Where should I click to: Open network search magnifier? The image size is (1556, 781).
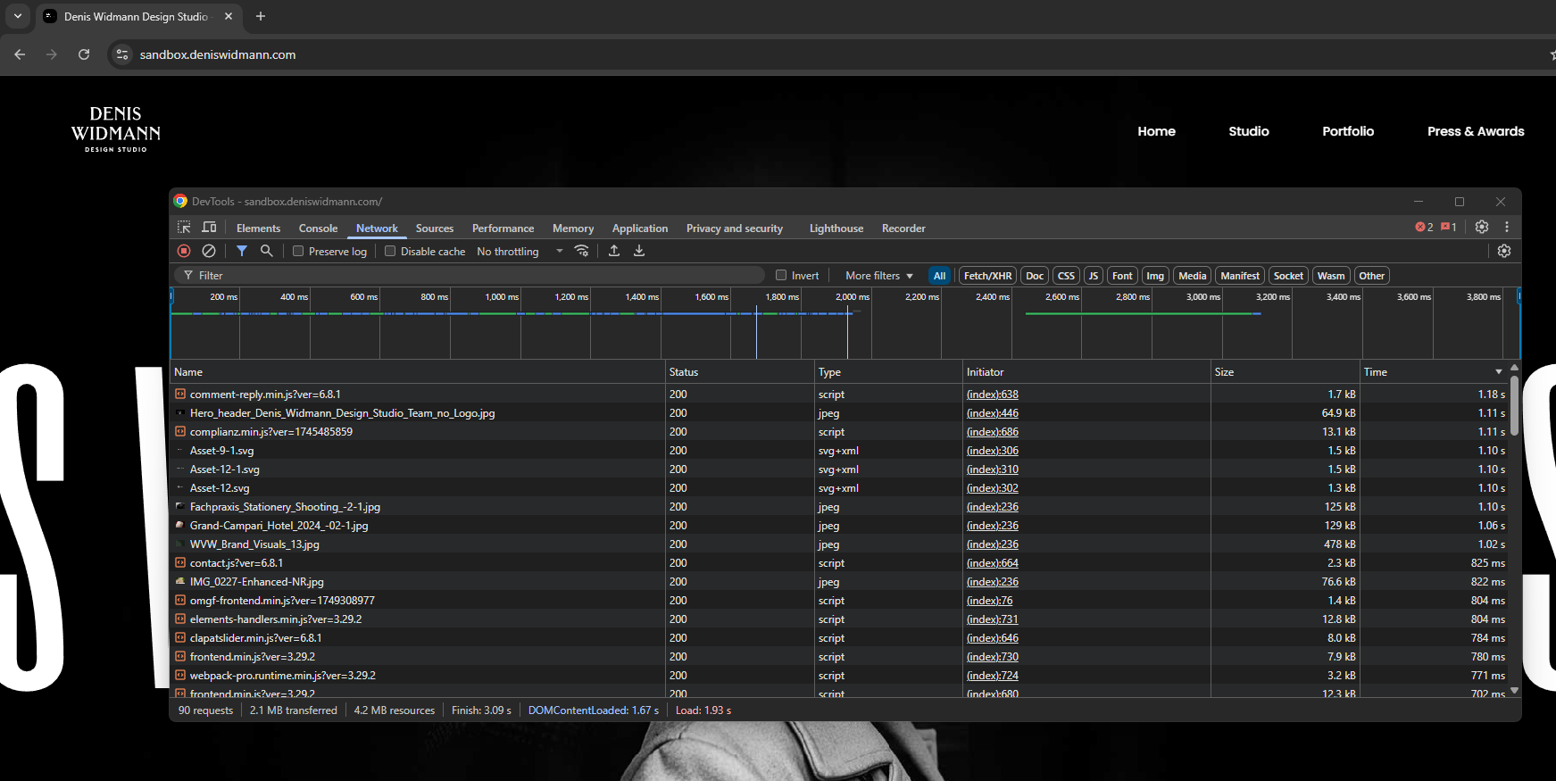click(266, 251)
